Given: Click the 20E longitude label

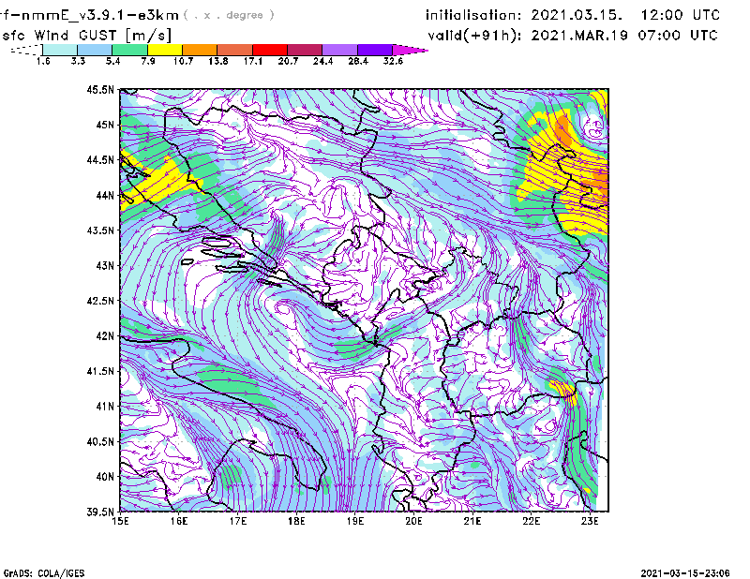Looking at the screenshot, I should coord(413,521).
